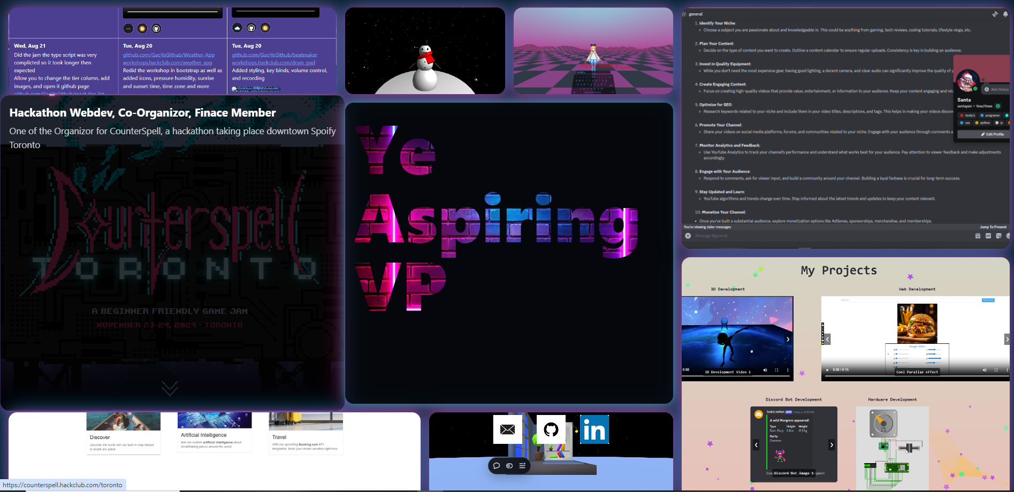Click the Hardware Development circuit image
Image resolution: width=1014 pixels, height=492 pixels.
[x=892, y=448]
